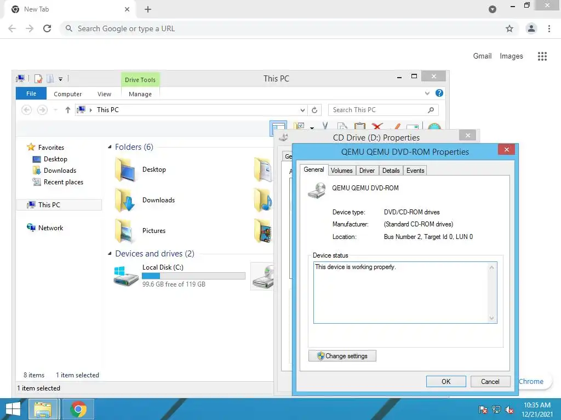Click the Change settings button

coord(342,355)
